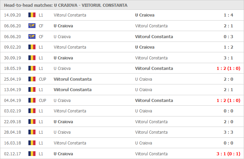This screenshot has height=159, width=244.
Task: Click Romanian flag in 25.04.19 CUP row
Action: click(32, 79)
